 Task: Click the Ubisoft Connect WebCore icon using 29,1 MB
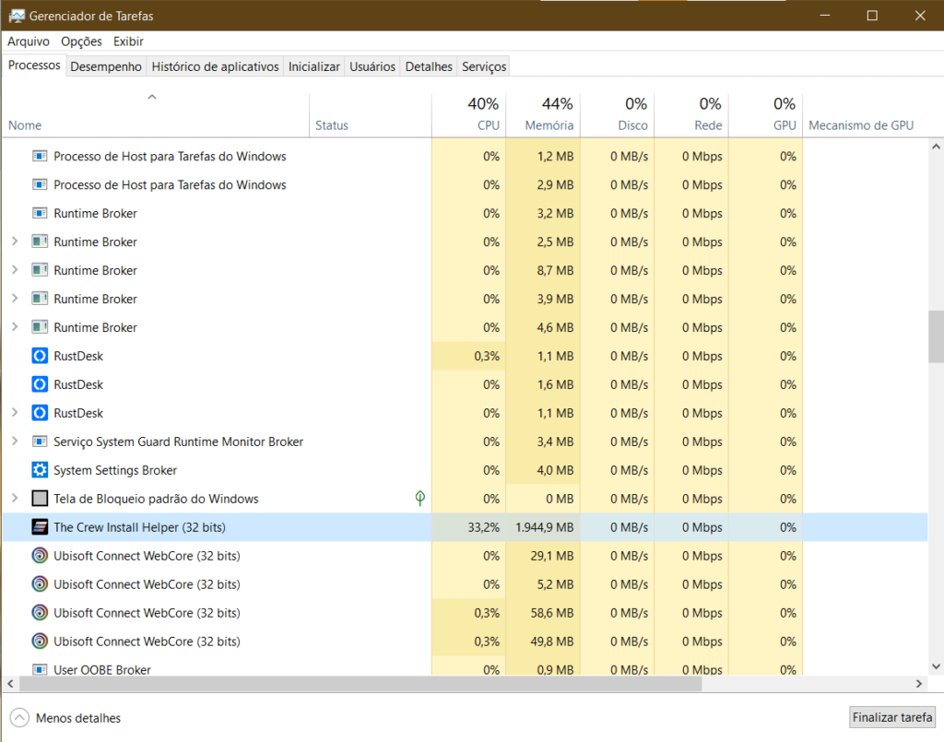coord(40,556)
